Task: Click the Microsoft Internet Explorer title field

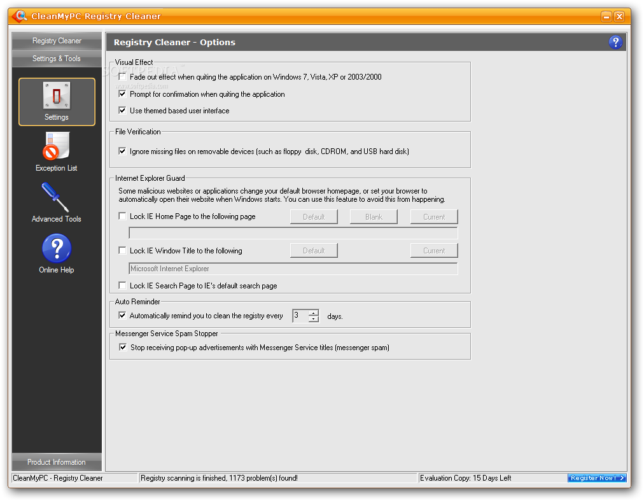Action: [x=293, y=269]
